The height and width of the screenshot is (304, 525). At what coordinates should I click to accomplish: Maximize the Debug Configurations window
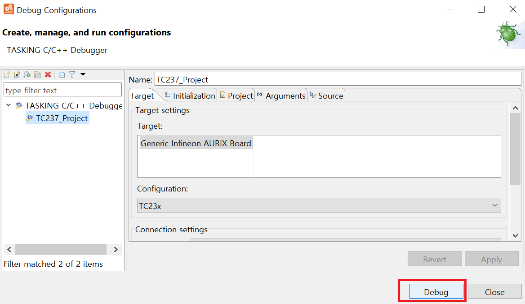[x=481, y=9]
